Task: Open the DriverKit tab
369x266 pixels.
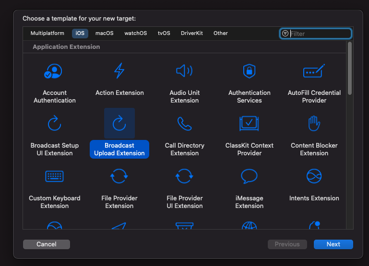Action: pyautogui.click(x=192, y=34)
